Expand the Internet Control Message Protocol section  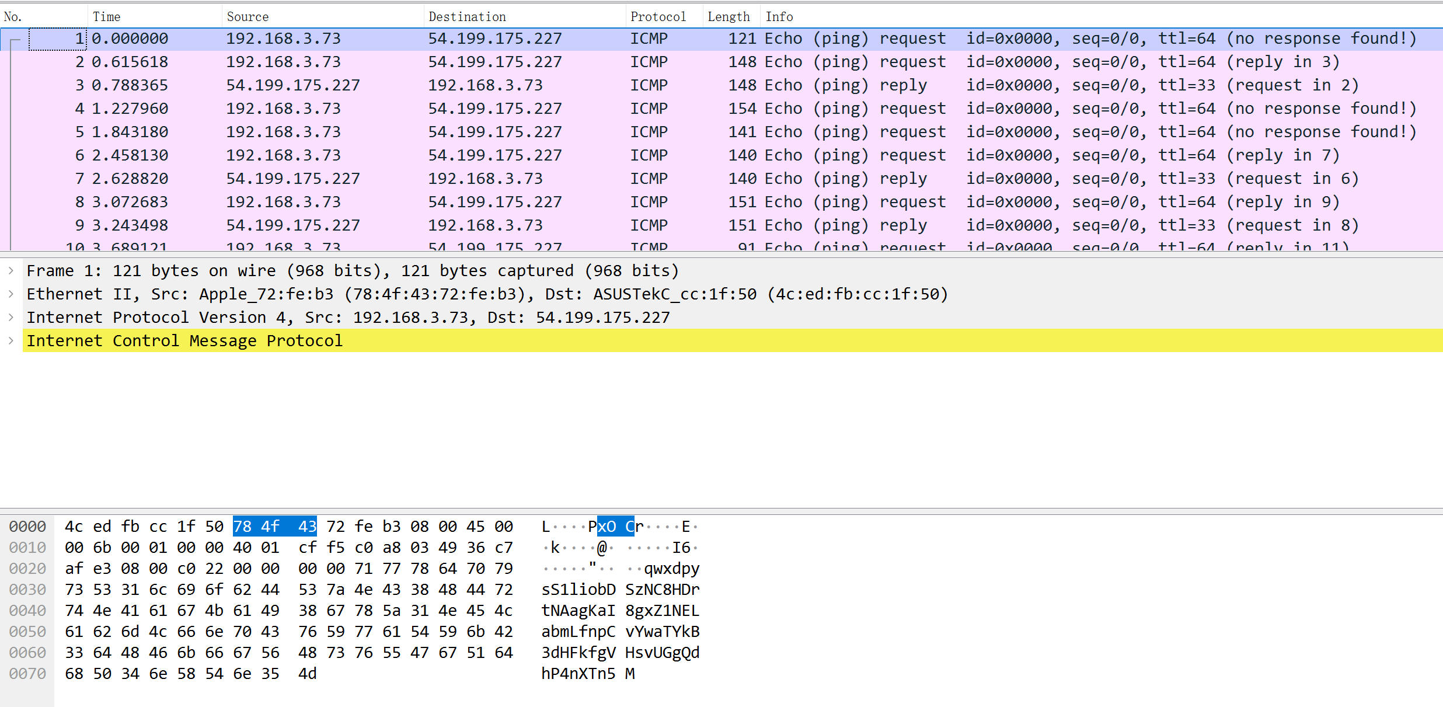click(x=11, y=340)
